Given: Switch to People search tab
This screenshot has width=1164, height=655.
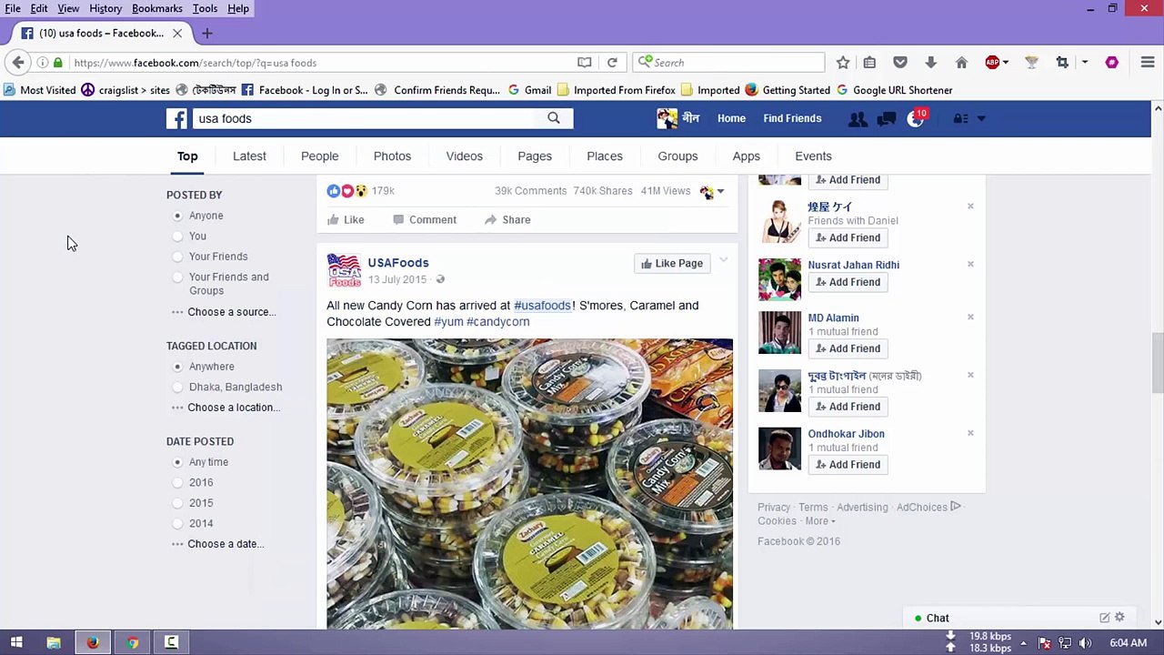Looking at the screenshot, I should coord(319,156).
